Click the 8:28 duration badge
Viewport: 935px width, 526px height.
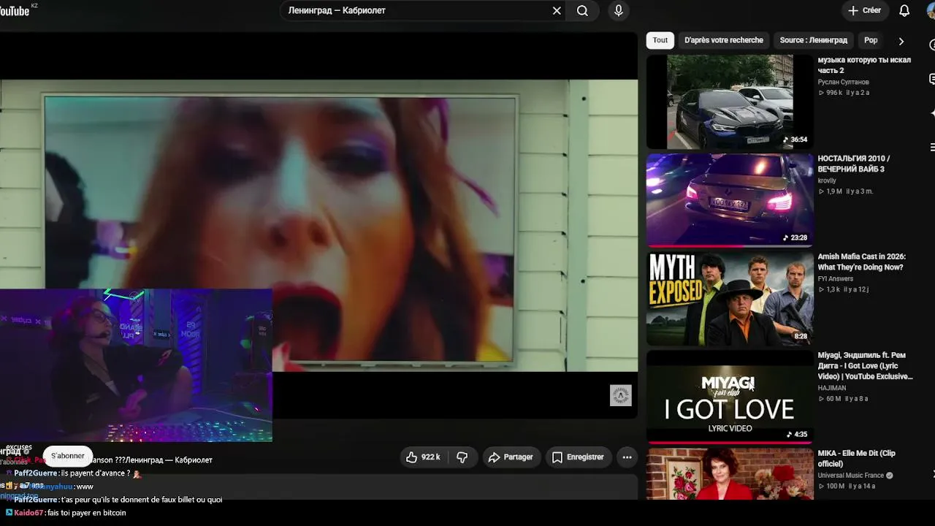tap(801, 336)
